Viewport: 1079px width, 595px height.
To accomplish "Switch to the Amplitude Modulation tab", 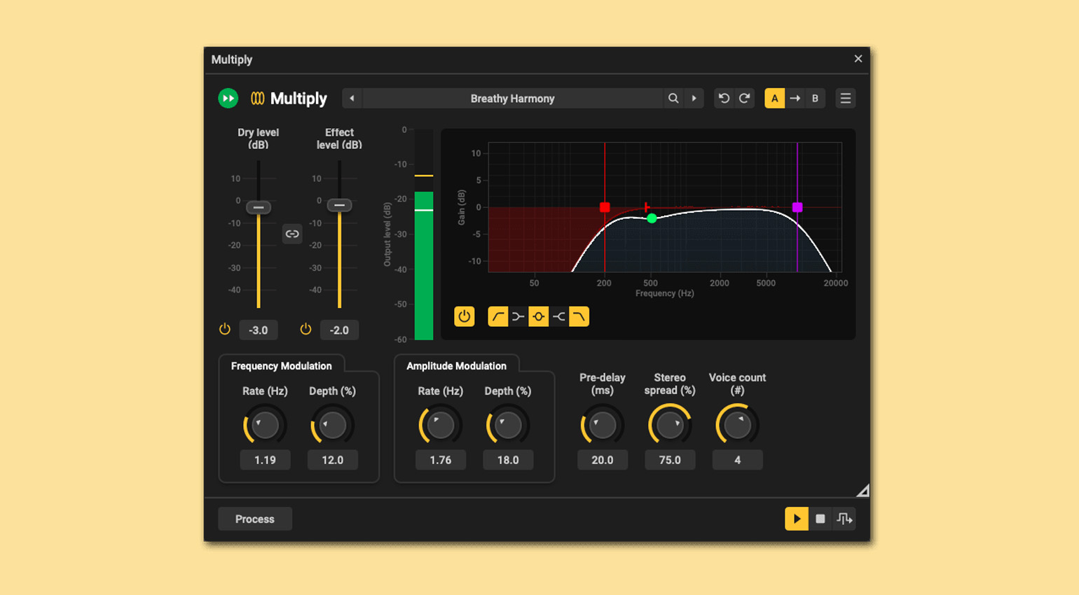I will point(456,366).
